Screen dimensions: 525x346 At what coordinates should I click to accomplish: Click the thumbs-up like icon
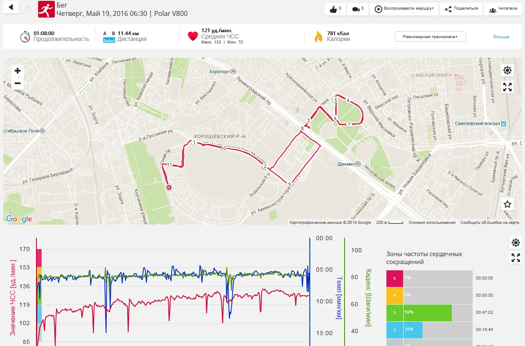click(x=334, y=9)
